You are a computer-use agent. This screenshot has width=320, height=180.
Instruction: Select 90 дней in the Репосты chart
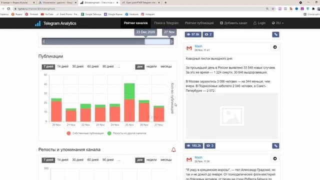click(x=108, y=160)
